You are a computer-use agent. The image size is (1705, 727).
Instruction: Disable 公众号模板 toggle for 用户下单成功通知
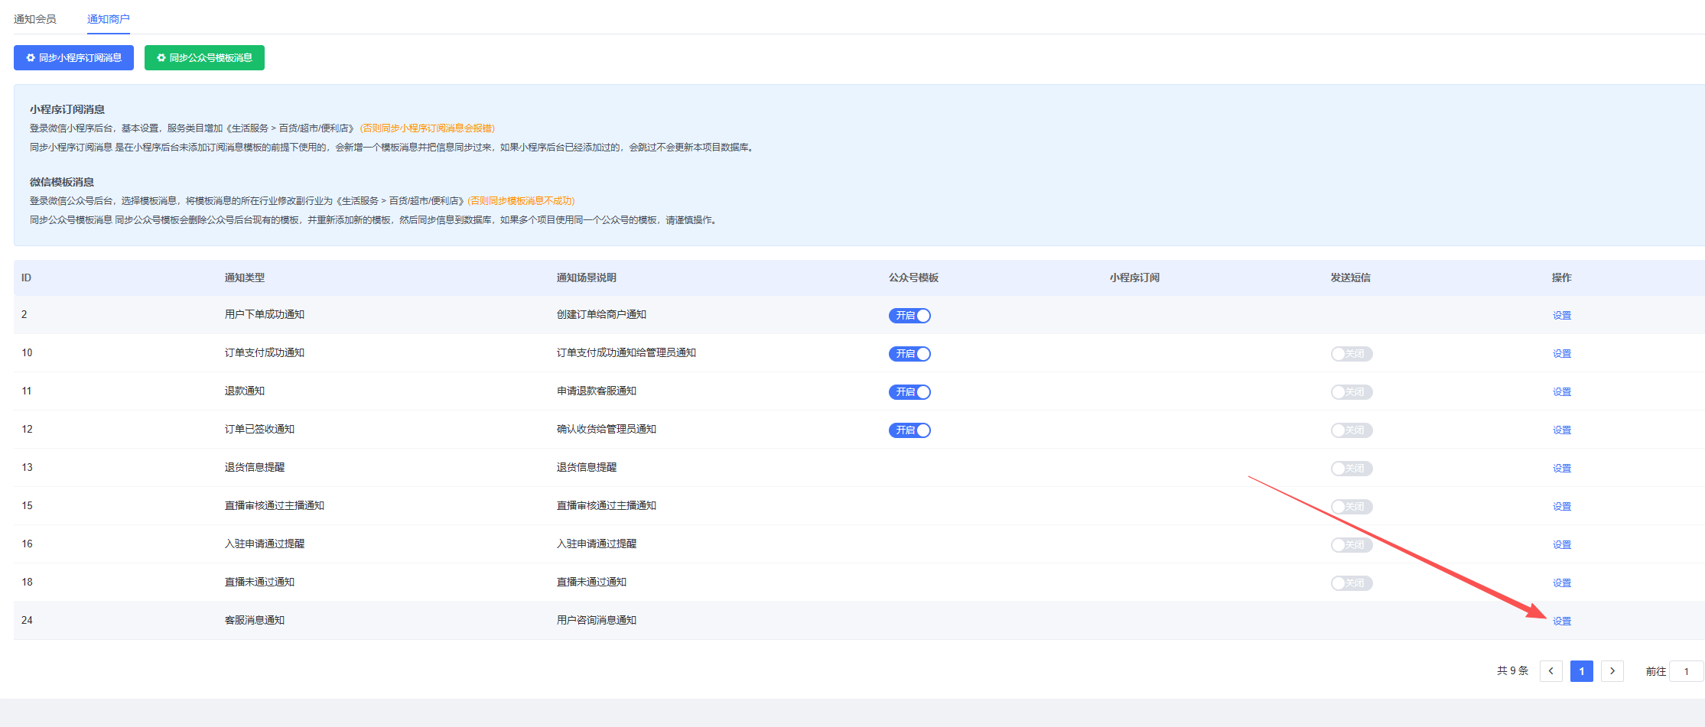click(x=909, y=316)
